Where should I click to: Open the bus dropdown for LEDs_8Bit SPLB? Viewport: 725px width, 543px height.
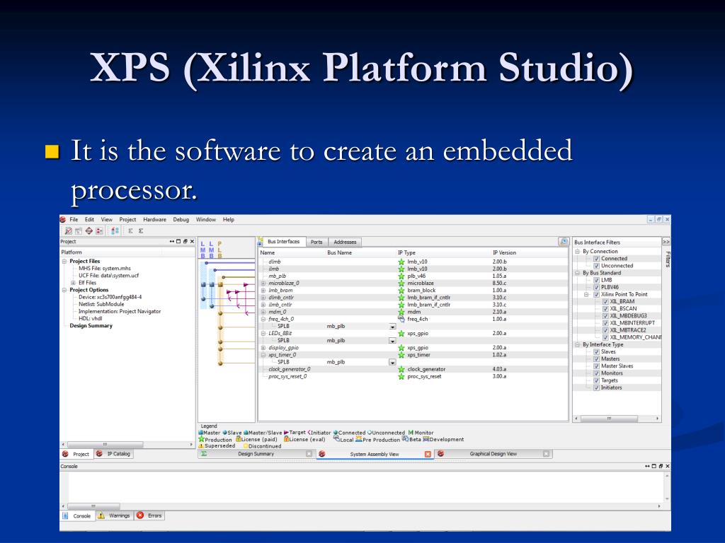coord(392,341)
